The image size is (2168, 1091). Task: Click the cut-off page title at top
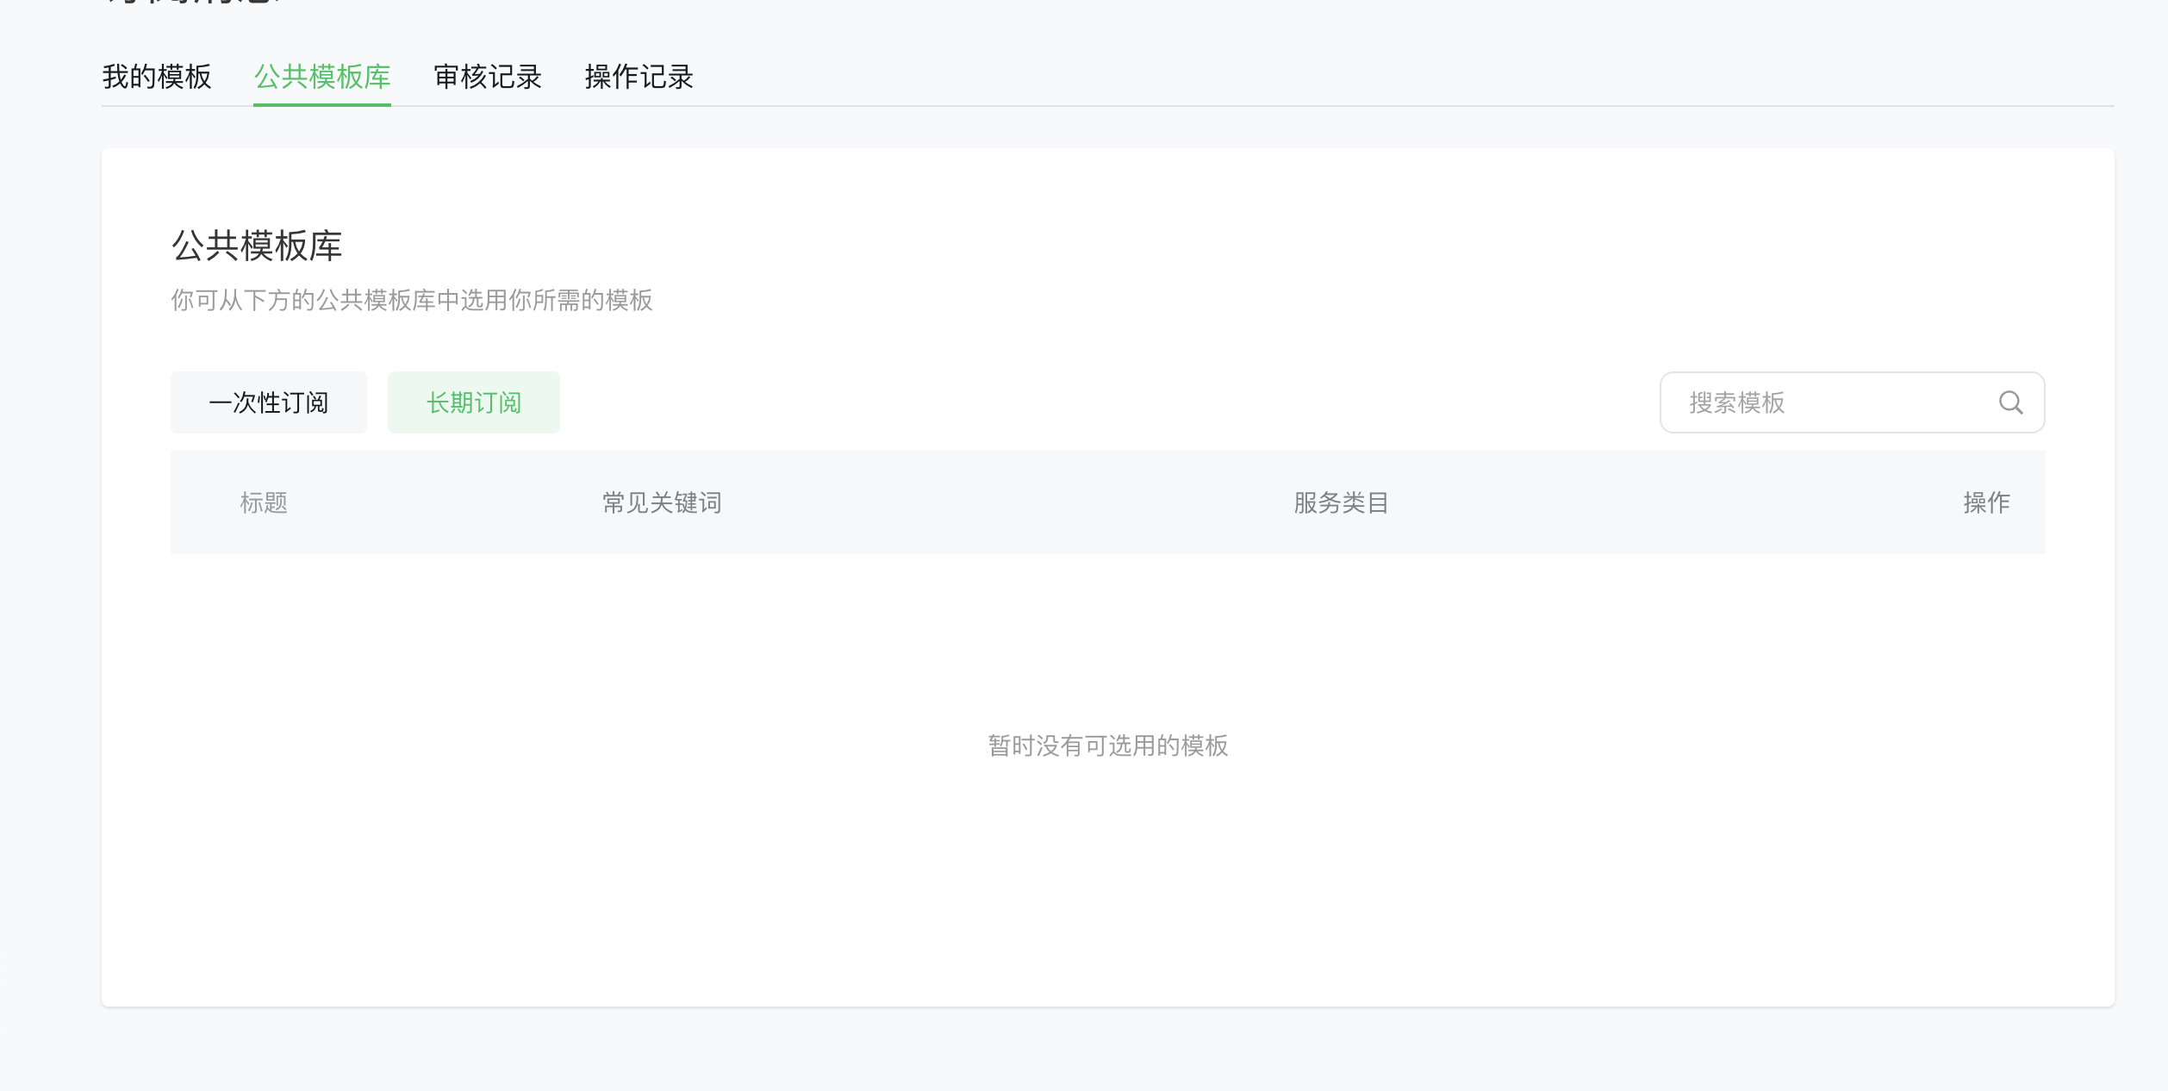[x=194, y=3]
